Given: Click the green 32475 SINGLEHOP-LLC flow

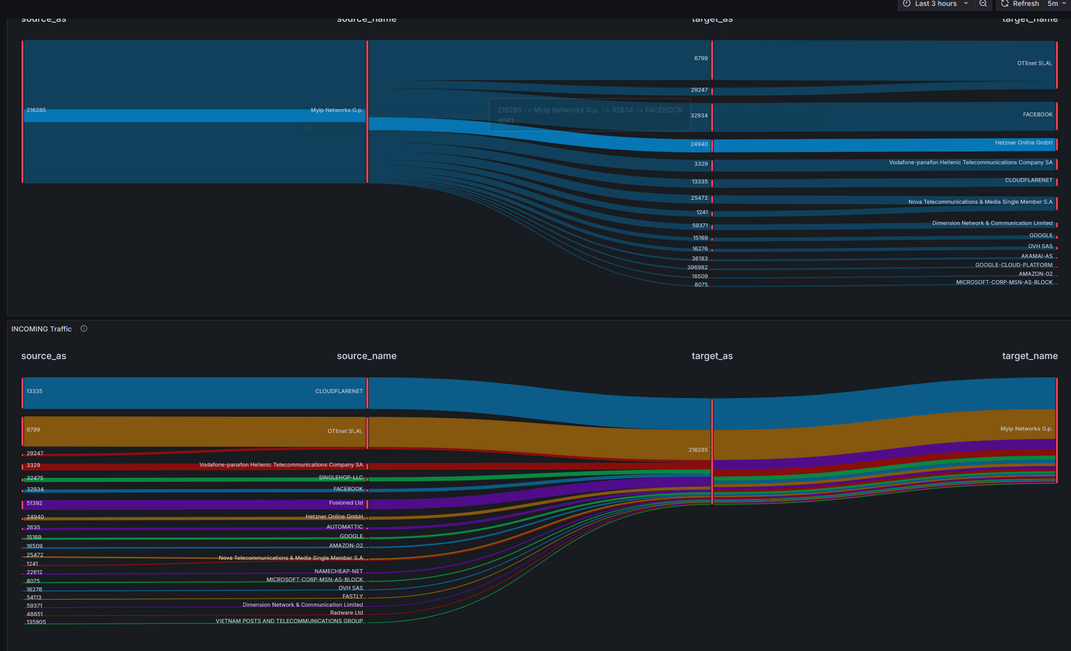Looking at the screenshot, I should coord(195,479).
